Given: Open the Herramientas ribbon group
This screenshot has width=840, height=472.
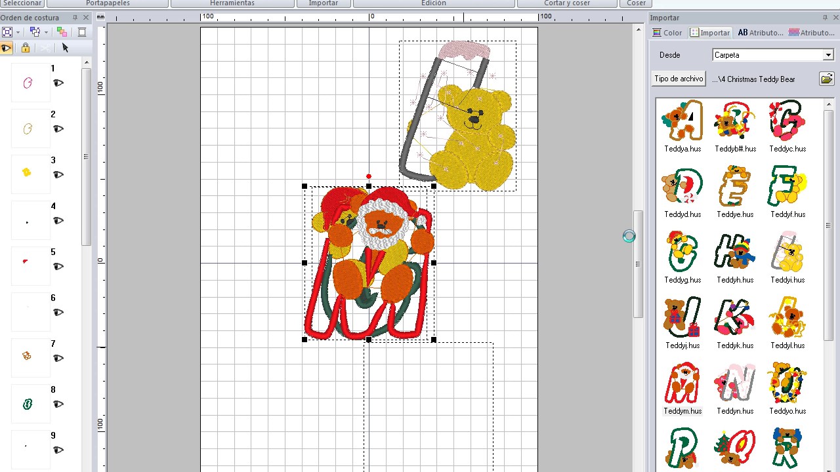Looking at the screenshot, I should pos(232,3).
